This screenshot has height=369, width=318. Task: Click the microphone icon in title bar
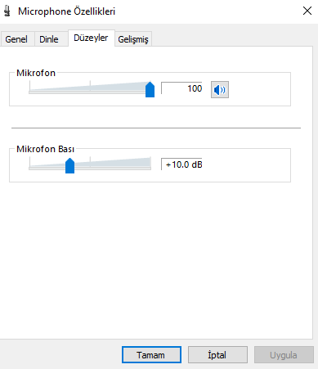click(x=7, y=11)
